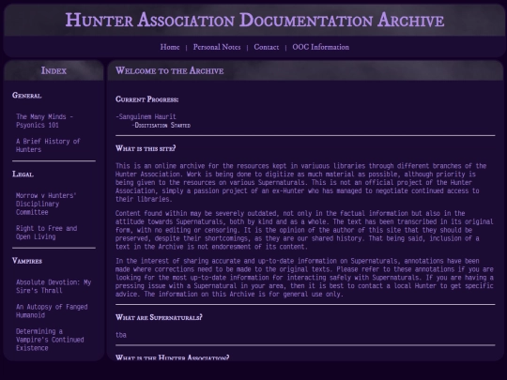Click the Vampires section heading
Viewport: 507px width, 380px height.
[27, 261]
